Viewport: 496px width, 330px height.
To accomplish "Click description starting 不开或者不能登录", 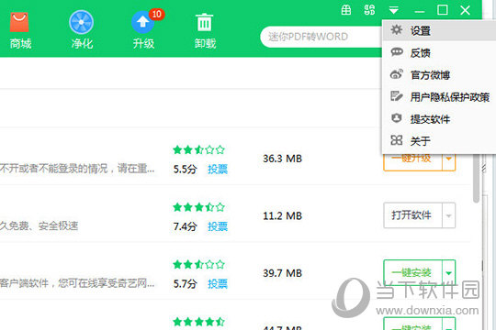I will point(77,169).
